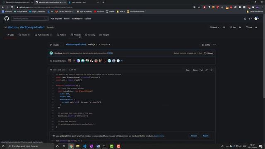
Task: Click the browser back arrow
Action: pyautogui.click(x=3, y=7)
